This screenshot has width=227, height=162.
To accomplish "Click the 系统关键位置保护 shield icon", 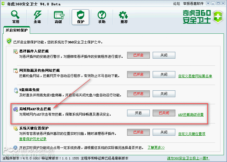I will [x=15, y=128].
